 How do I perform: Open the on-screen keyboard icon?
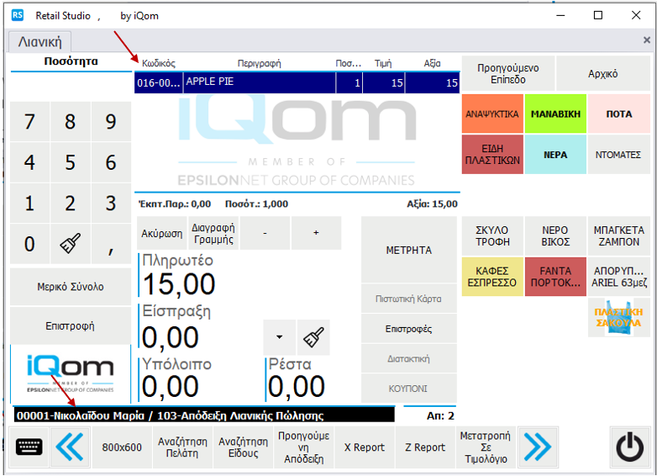click(x=30, y=447)
